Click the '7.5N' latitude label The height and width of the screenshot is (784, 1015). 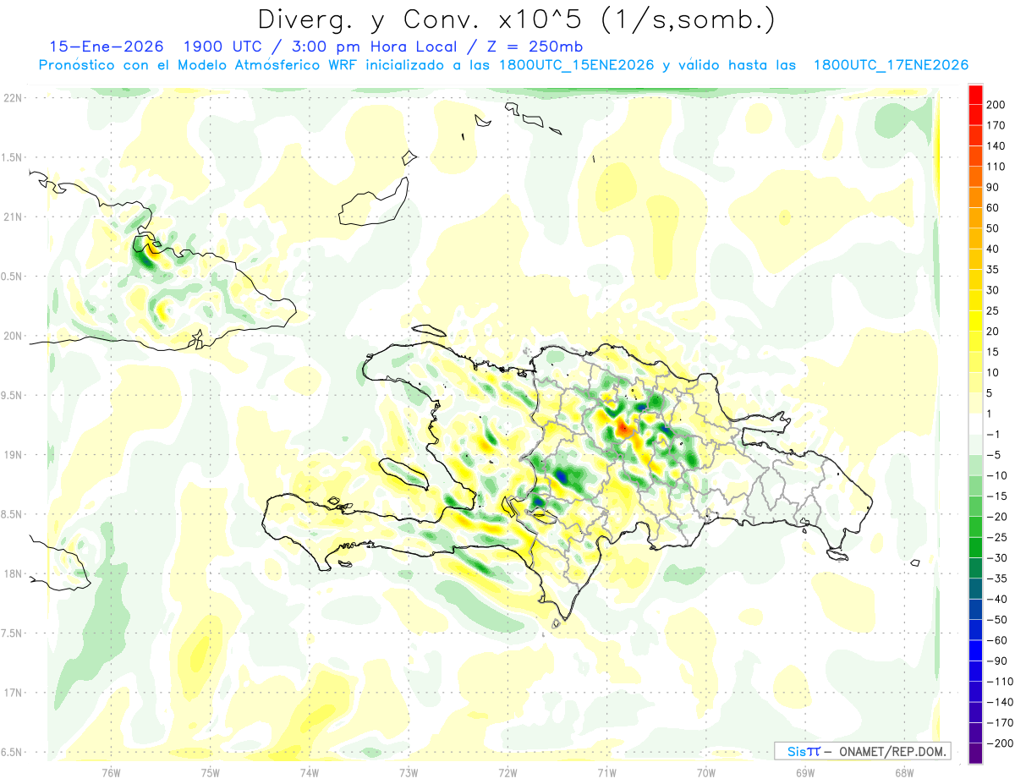tap(12, 634)
